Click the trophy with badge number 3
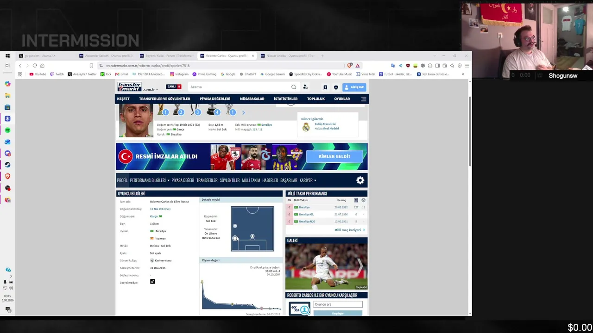Screen dimensions: 593x333 click(196, 110)
